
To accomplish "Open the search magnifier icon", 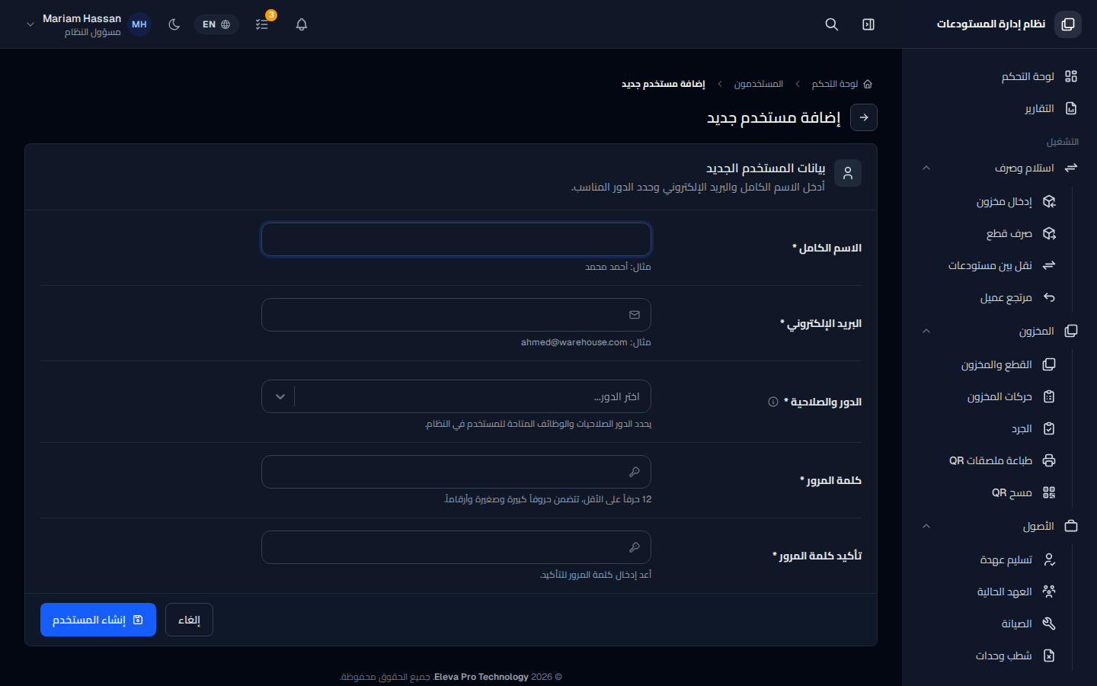I will (x=832, y=24).
